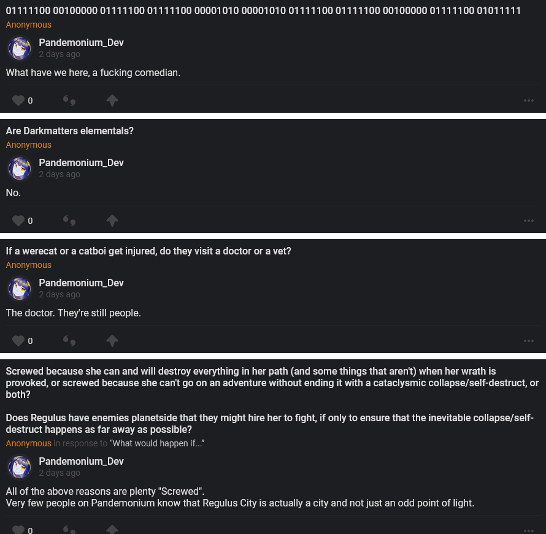Viewport: 546px width, 534px height.
Task: Open three-dot menu on Darkmatters answer
Action: pyautogui.click(x=528, y=221)
